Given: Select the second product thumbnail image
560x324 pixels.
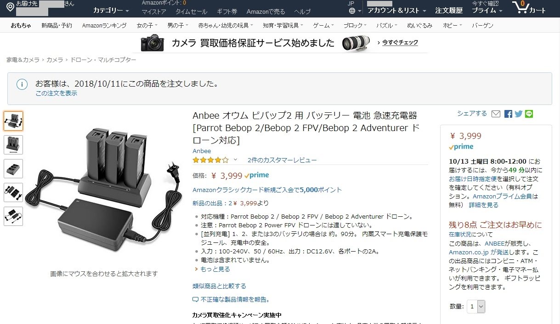Looking at the screenshot, I should pos(13,145).
